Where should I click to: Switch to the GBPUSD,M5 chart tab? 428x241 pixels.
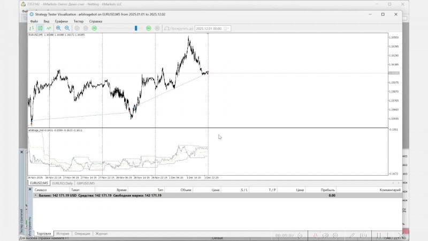(86, 183)
